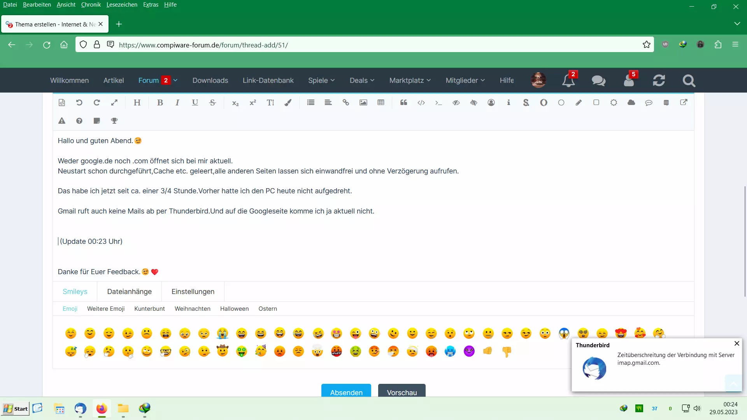747x420 pixels.
Task: Select the Kunterbunt smiley category
Action: click(x=149, y=309)
